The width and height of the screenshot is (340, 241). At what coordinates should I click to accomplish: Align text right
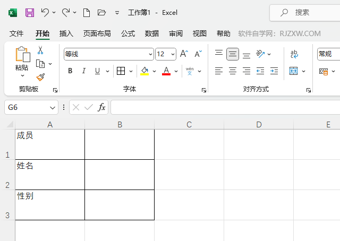point(246,71)
